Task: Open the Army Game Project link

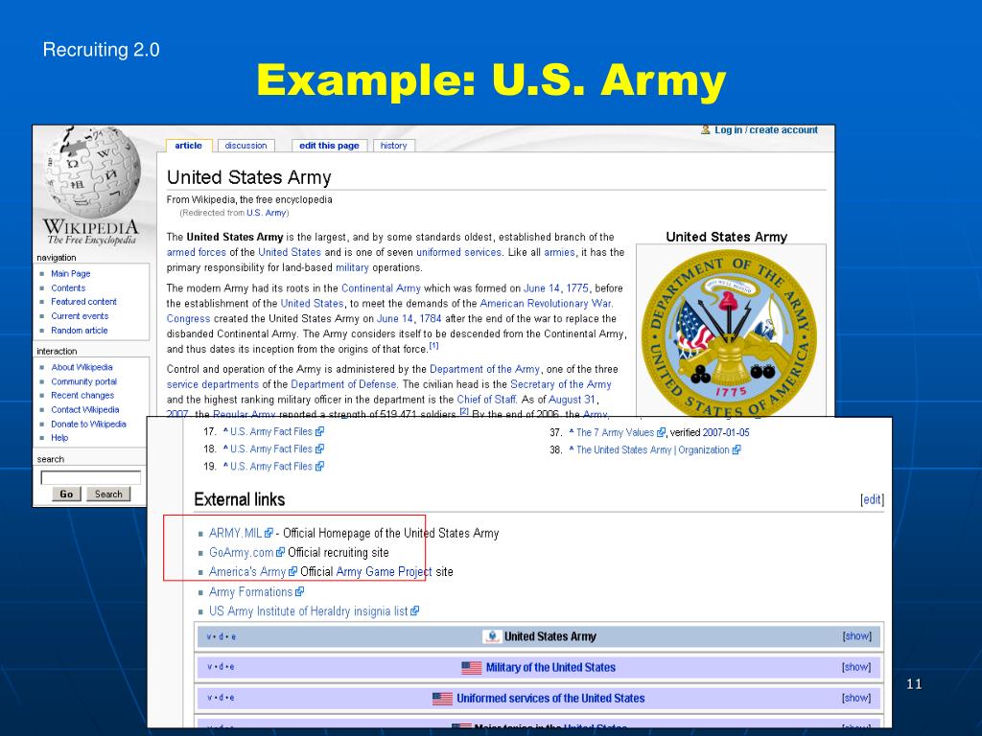Action: point(384,571)
